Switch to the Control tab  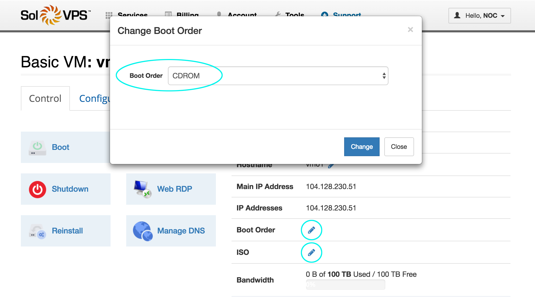45,98
